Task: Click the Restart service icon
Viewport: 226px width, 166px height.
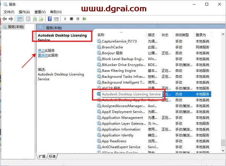Action: tap(84, 19)
